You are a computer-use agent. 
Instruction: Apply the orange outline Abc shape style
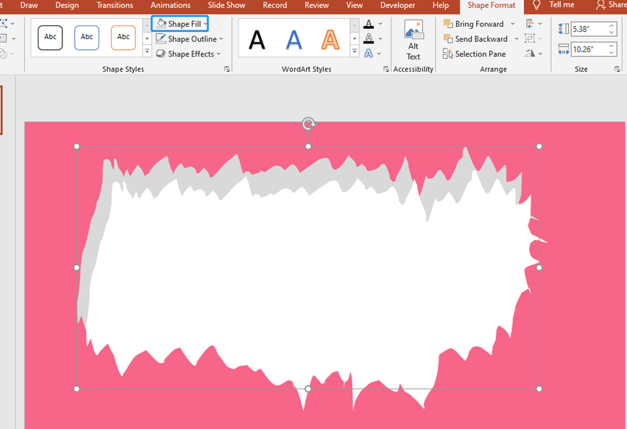(x=123, y=38)
